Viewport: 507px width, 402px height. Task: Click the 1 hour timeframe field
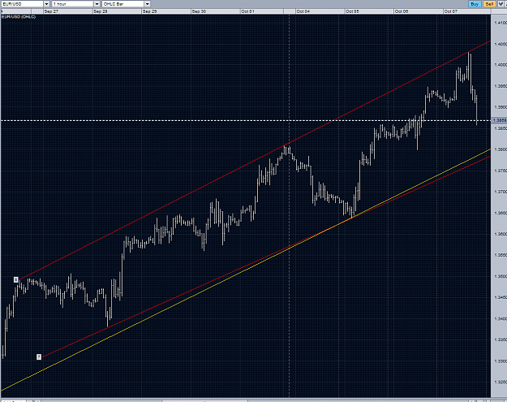[73, 4]
